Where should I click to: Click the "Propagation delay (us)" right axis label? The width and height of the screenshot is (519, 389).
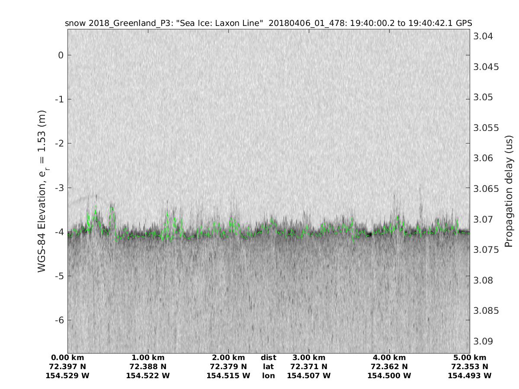point(509,191)
